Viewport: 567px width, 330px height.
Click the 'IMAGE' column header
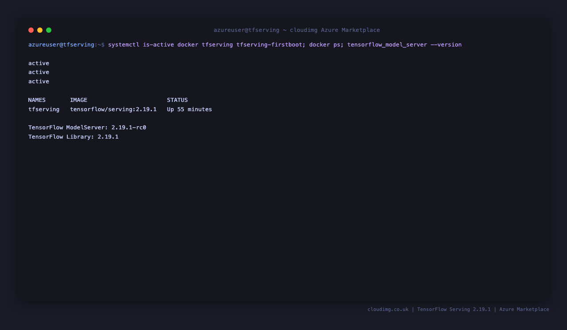pyautogui.click(x=78, y=100)
